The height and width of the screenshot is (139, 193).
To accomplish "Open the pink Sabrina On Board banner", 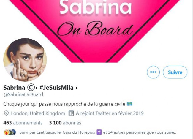I will click(94, 31).
